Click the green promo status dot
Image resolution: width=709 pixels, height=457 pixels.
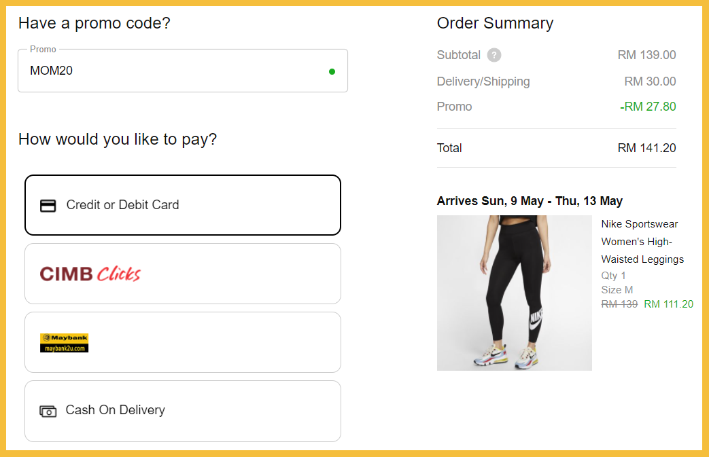332,71
